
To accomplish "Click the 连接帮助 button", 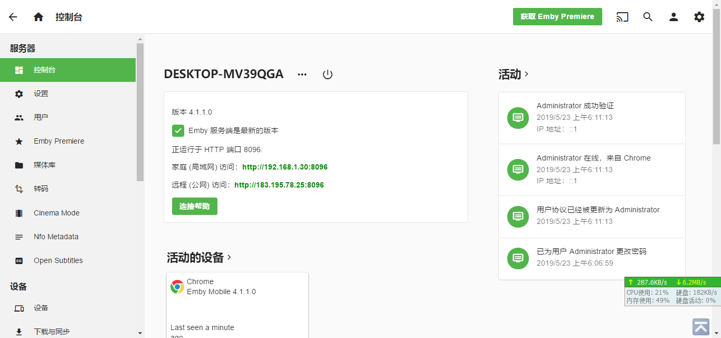I will pyautogui.click(x=194, y=206).
